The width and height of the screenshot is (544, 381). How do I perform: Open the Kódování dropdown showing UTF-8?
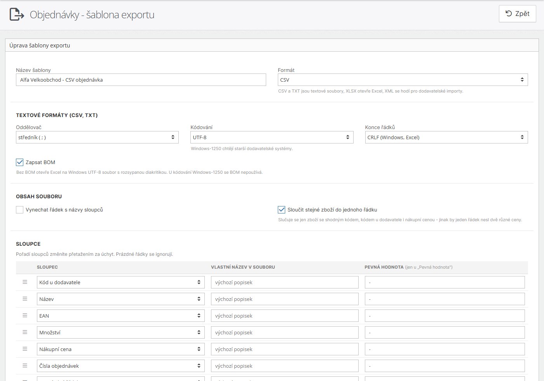tap(272, 137)
